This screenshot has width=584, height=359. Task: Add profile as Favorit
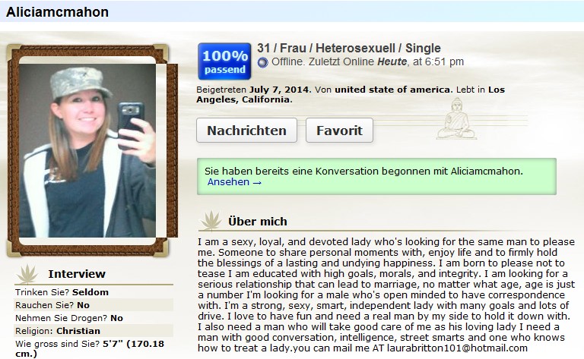[x=339, y=131]
